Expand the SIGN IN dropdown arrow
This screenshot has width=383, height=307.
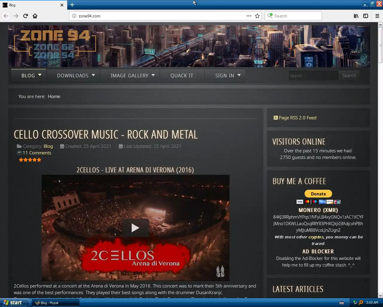[239, 75]
